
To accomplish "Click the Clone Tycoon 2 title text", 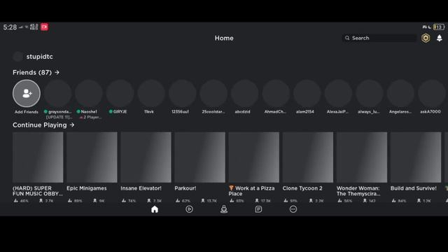I will (x=302, y=188).
